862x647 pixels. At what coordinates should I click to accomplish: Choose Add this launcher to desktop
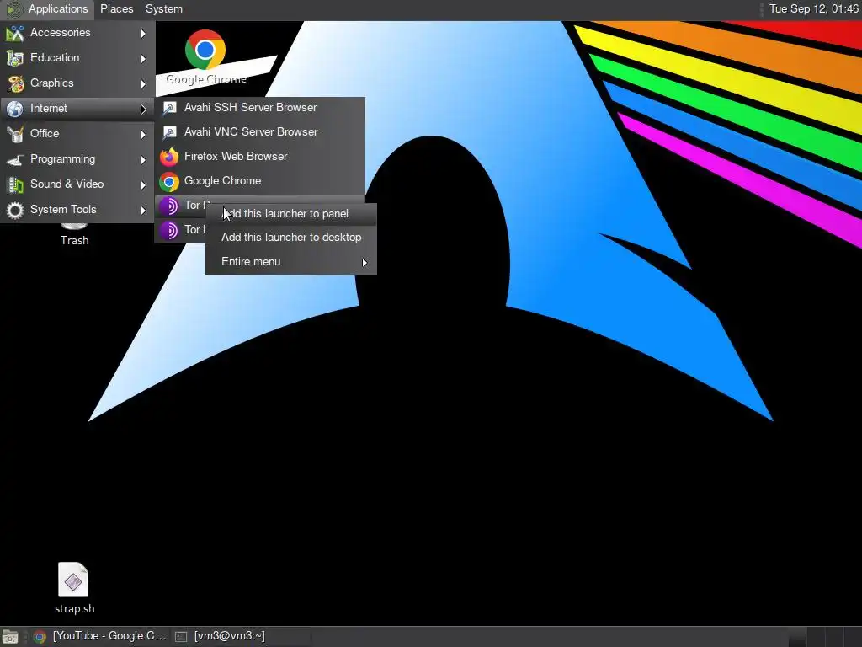[290, 237]
